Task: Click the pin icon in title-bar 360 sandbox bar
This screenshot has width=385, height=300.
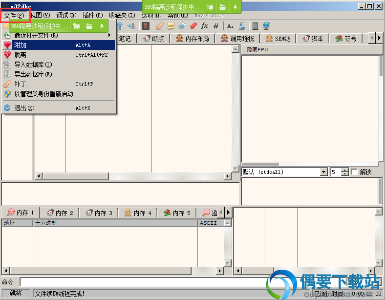Action: pyautogui.click(x=235, y=7)
